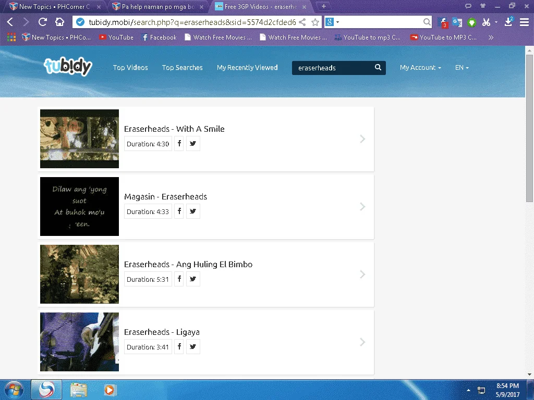Image resolution: width=534 pixels, height=400 pixels.
Task: Open Eraserheads - Ang Huling El Bimbo title
Action: (188, 264)
